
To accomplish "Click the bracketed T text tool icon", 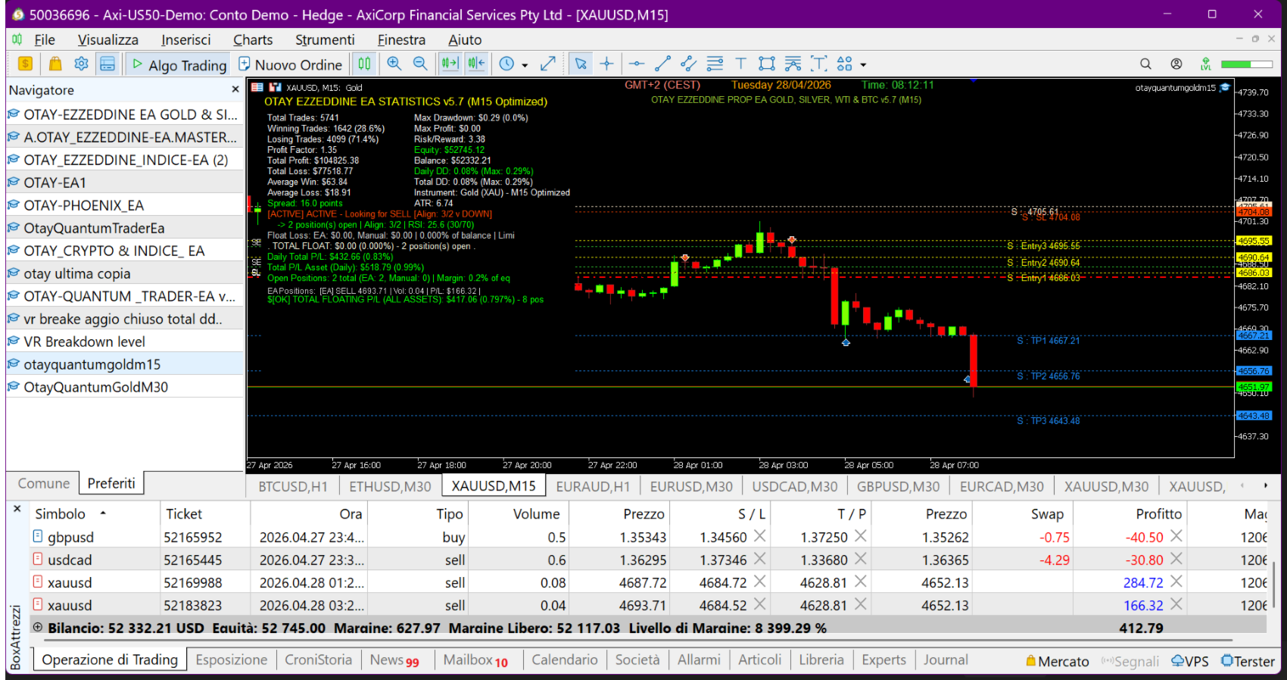I will (819, 64).
